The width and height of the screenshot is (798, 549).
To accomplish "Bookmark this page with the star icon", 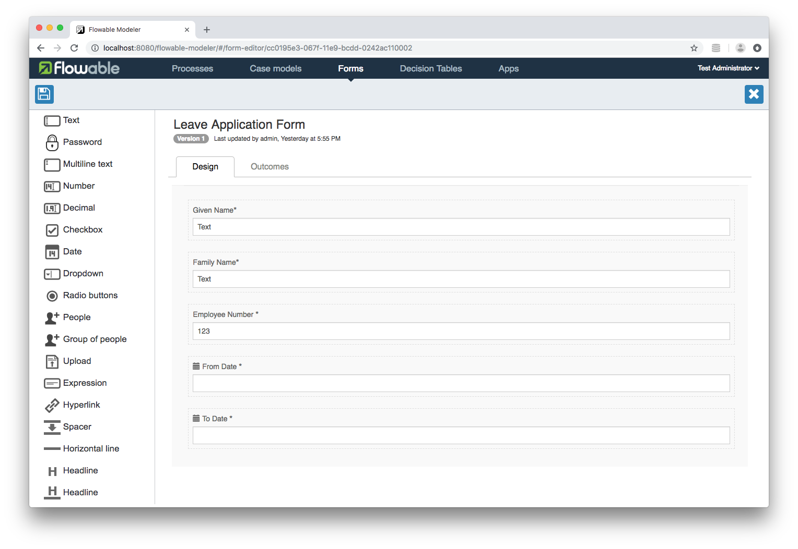I will [x=694, y=48].
